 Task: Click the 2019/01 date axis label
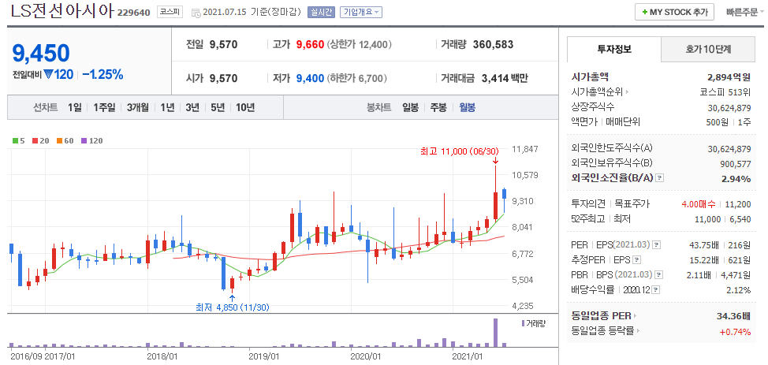point(263,356)
